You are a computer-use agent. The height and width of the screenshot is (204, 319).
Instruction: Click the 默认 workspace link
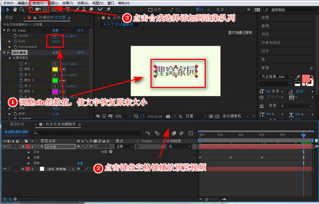pos(200,10)
